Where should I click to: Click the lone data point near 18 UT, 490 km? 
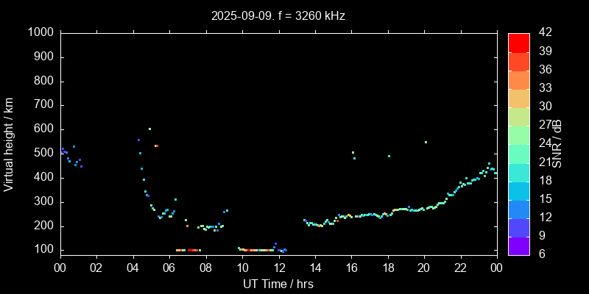tap(389, 156)
